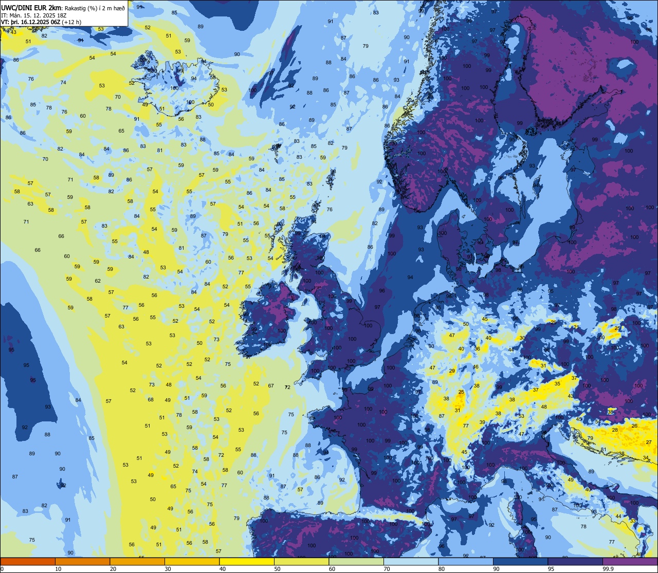Click the legend tick label 70
Screen dimensions: 658x573
tap(387, 569)
